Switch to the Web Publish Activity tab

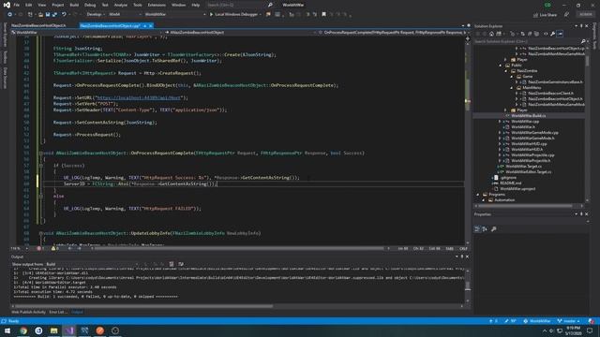28,312
